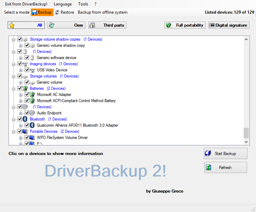
Task: Click the Microsoft AC Adapter battery icon
Action: click(x=32, y=95)
